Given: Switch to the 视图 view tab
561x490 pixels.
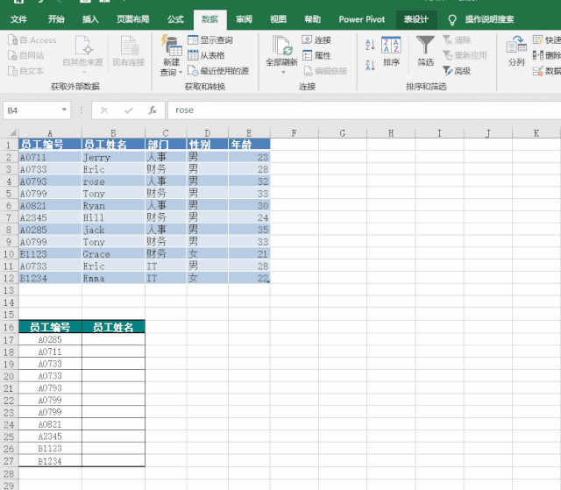Looking at the screenshot, I should [278, 19].
